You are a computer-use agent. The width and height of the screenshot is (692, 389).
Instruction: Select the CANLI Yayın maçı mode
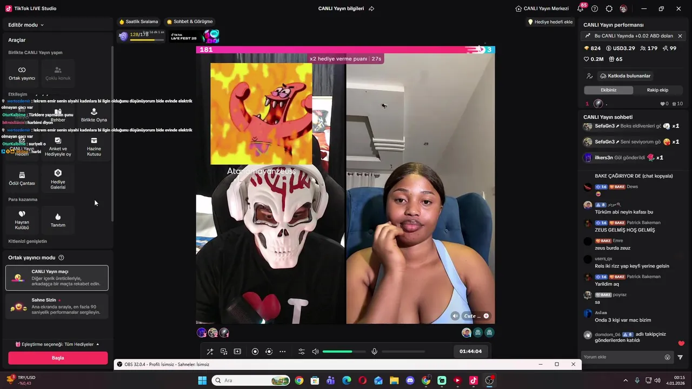57,278
